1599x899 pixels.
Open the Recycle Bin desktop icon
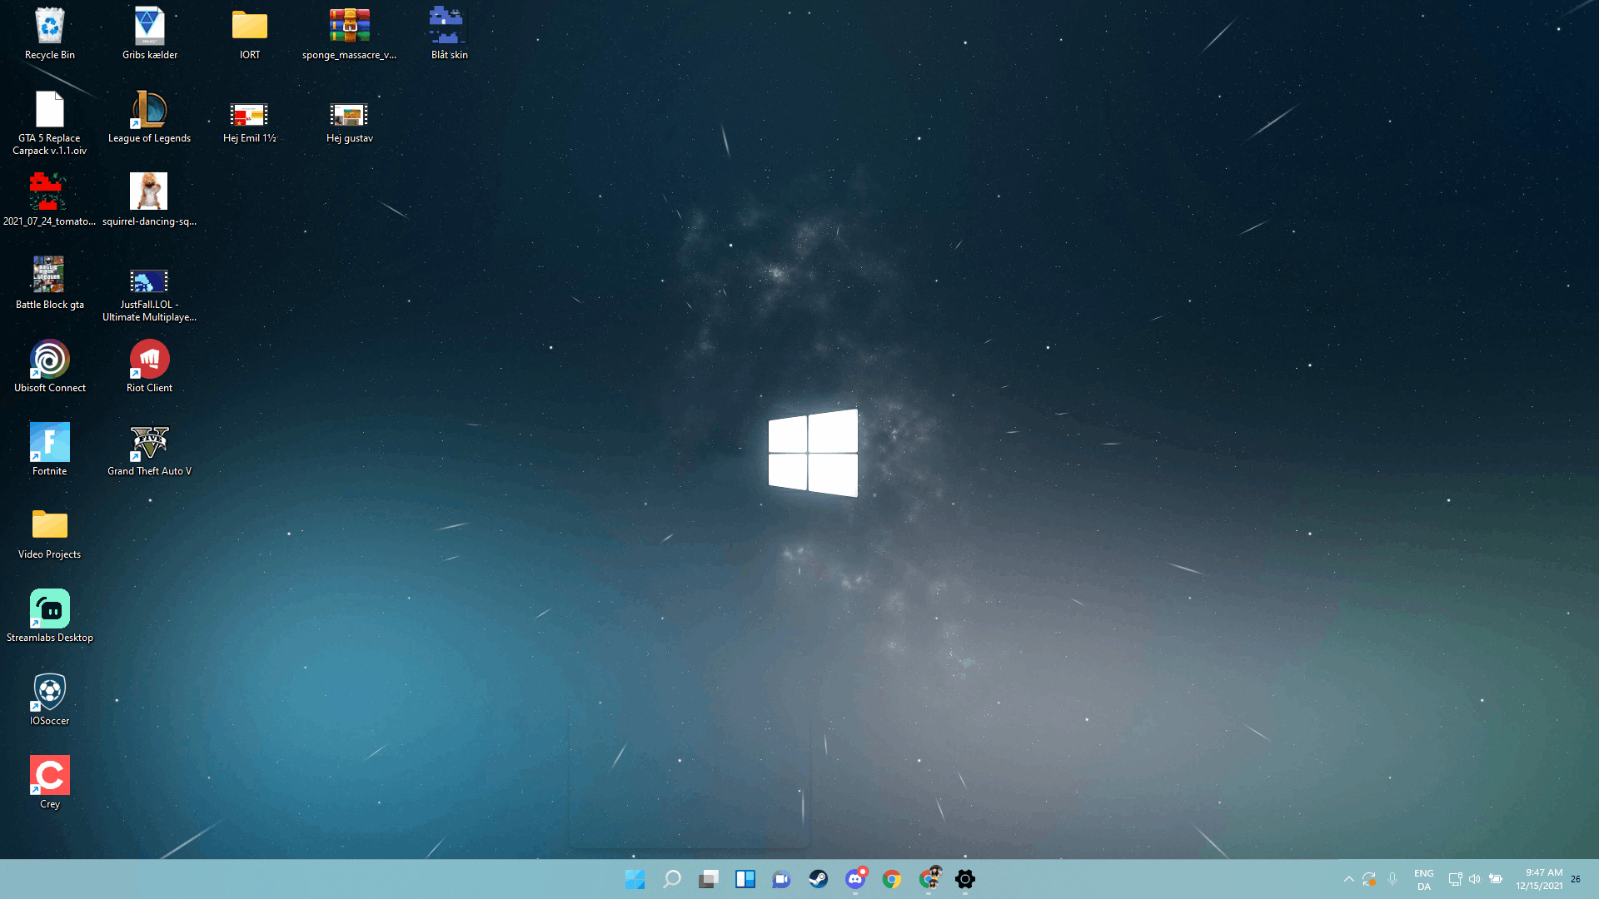pyautogui.click(x=50, y=33)
